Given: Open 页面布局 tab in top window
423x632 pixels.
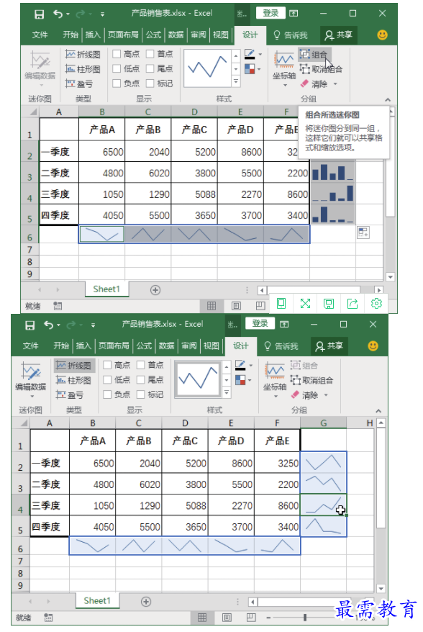Looking at the screenshot, I should pyautogui.click(x=123, y=35).
